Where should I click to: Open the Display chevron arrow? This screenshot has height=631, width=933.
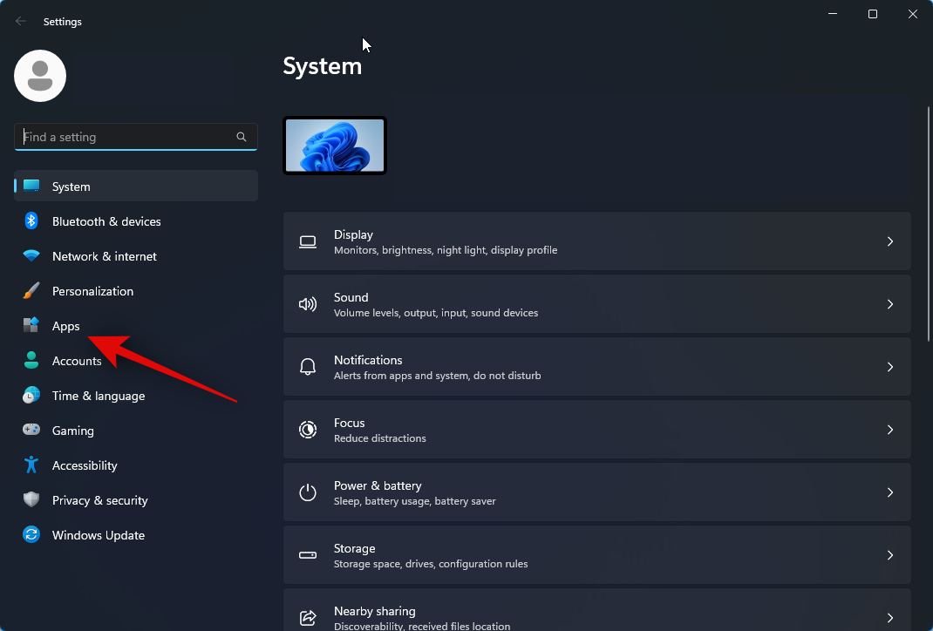(x=890, y=241)
